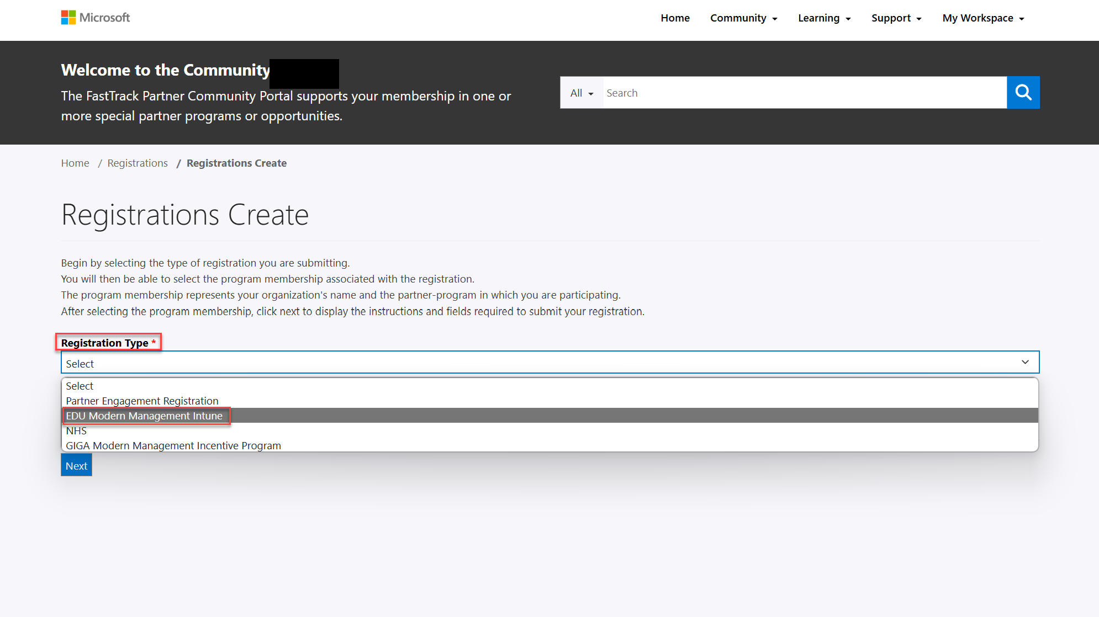Expand the My Workspace menu
Screen dimensions: 1099x617
point(983,18)
